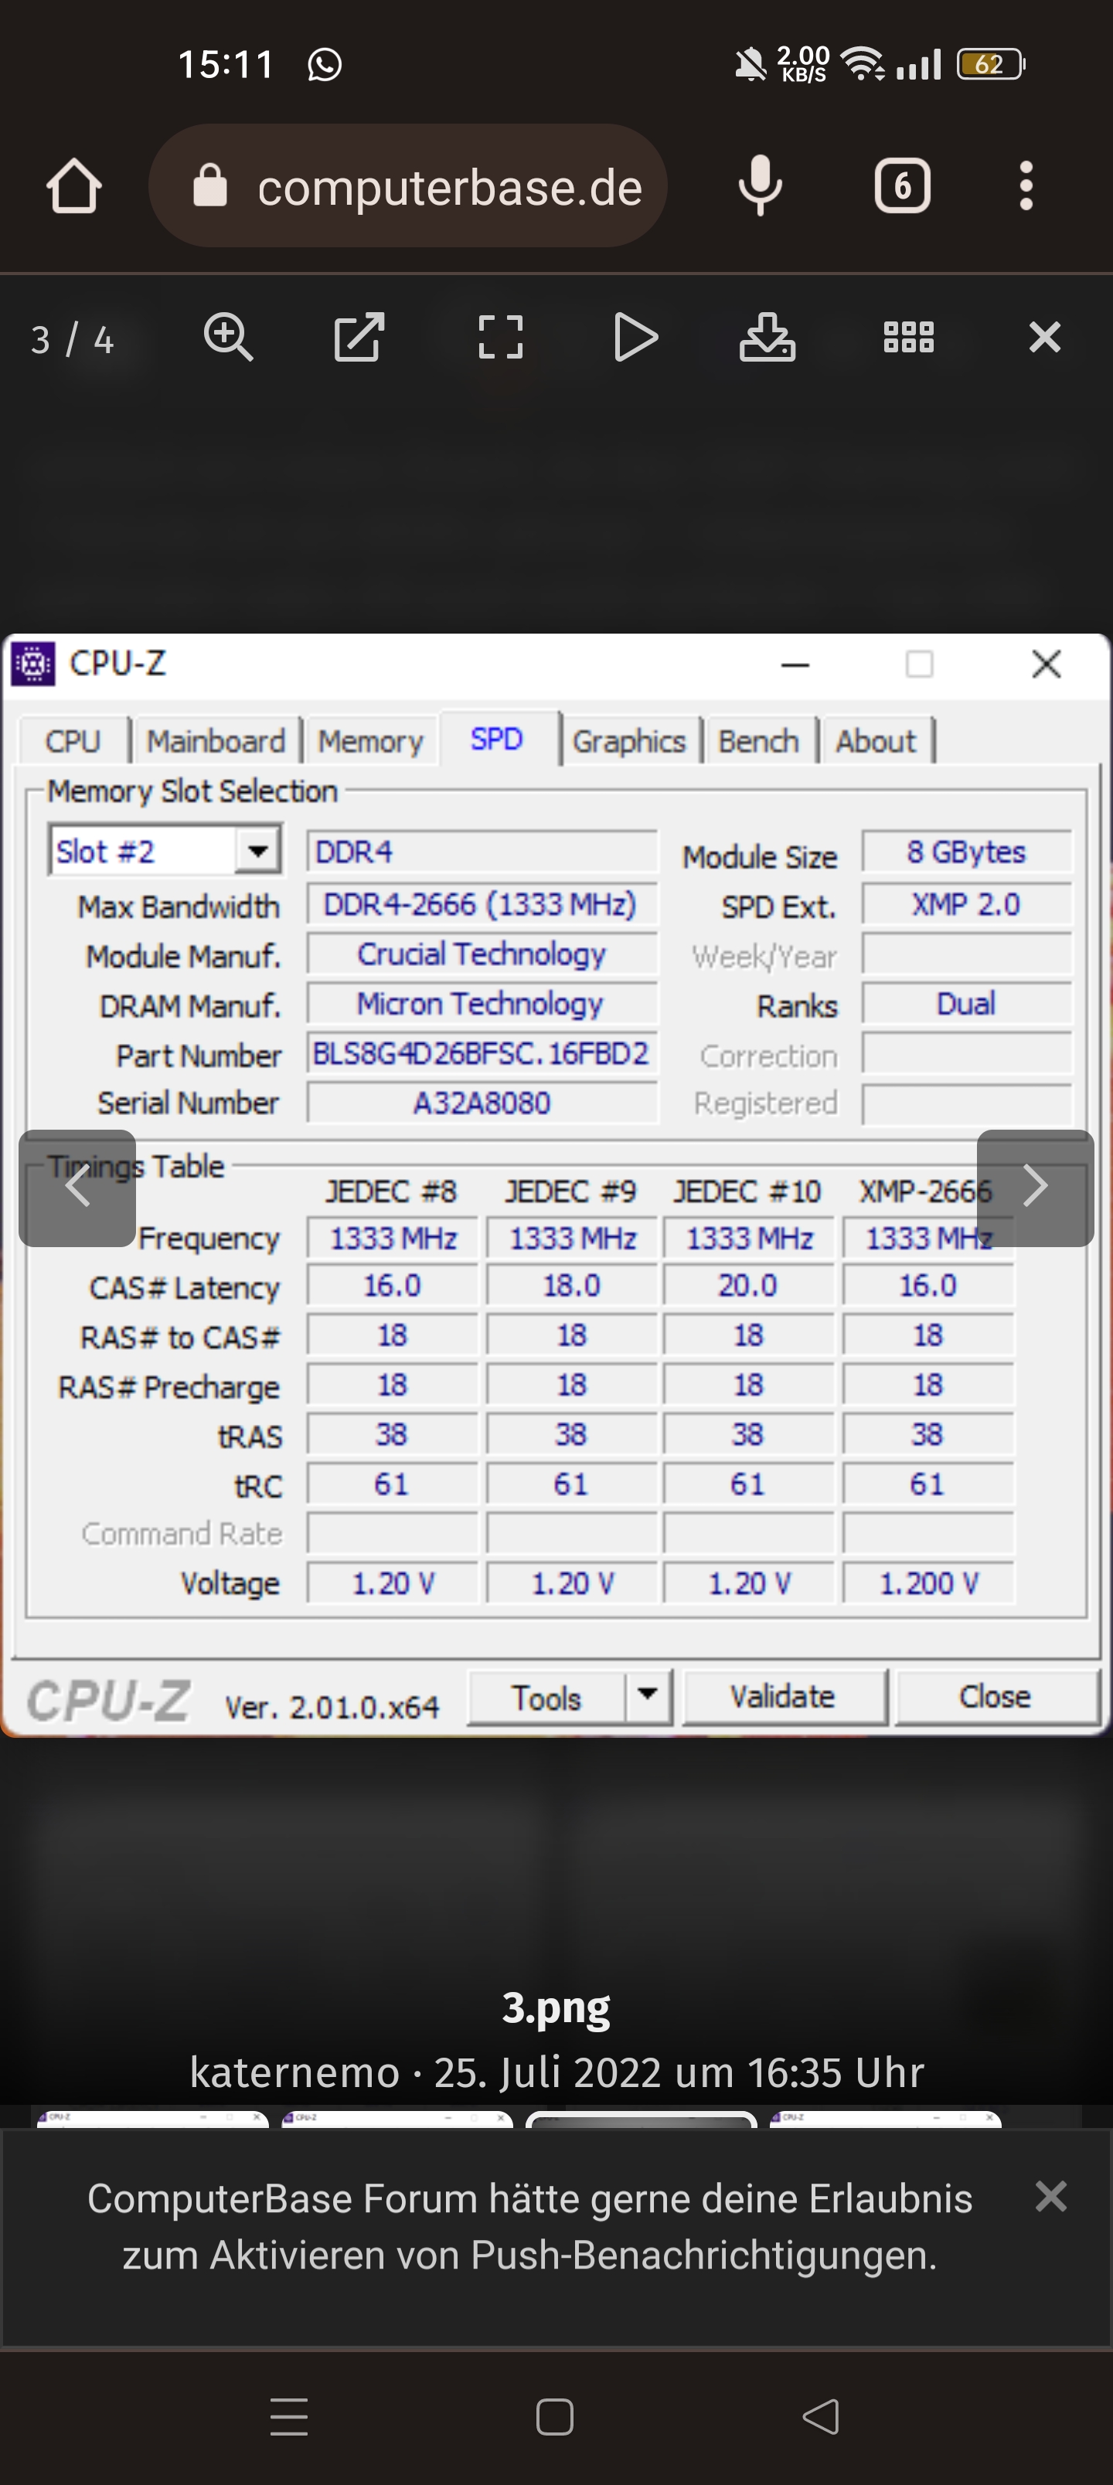Click the Validate button
This screenshot has height=2485, width=1113.
[x=783, y=1698]
